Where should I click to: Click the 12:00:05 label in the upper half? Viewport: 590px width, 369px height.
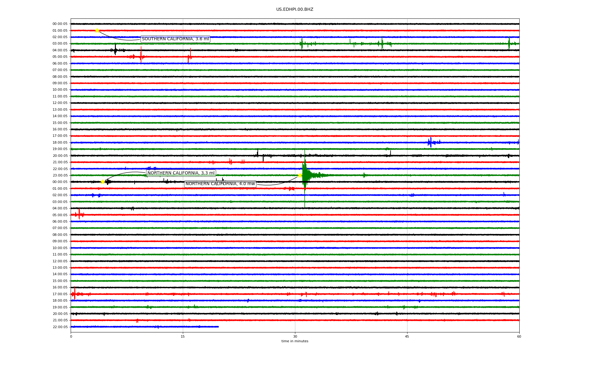(x=60, y=103)
